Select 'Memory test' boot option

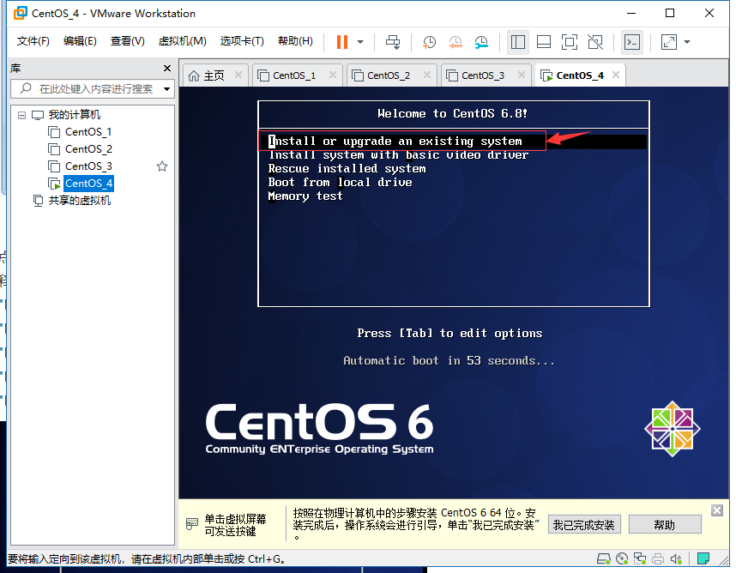[x=305, y=196]
